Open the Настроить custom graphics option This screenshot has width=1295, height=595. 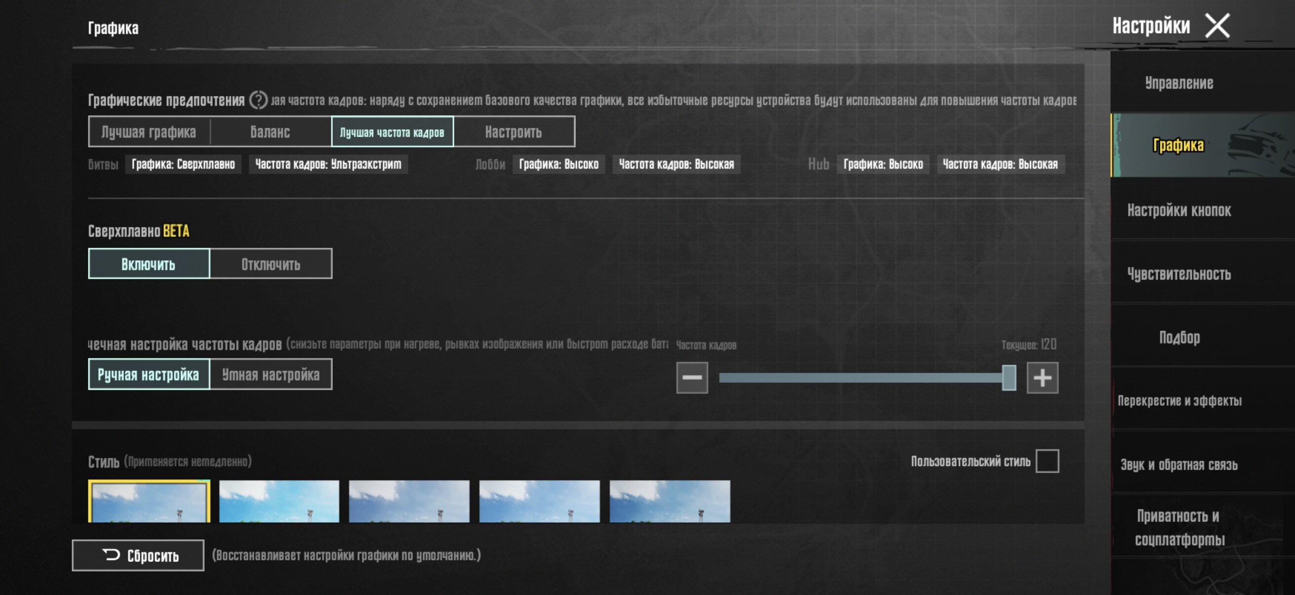(513, 132)
